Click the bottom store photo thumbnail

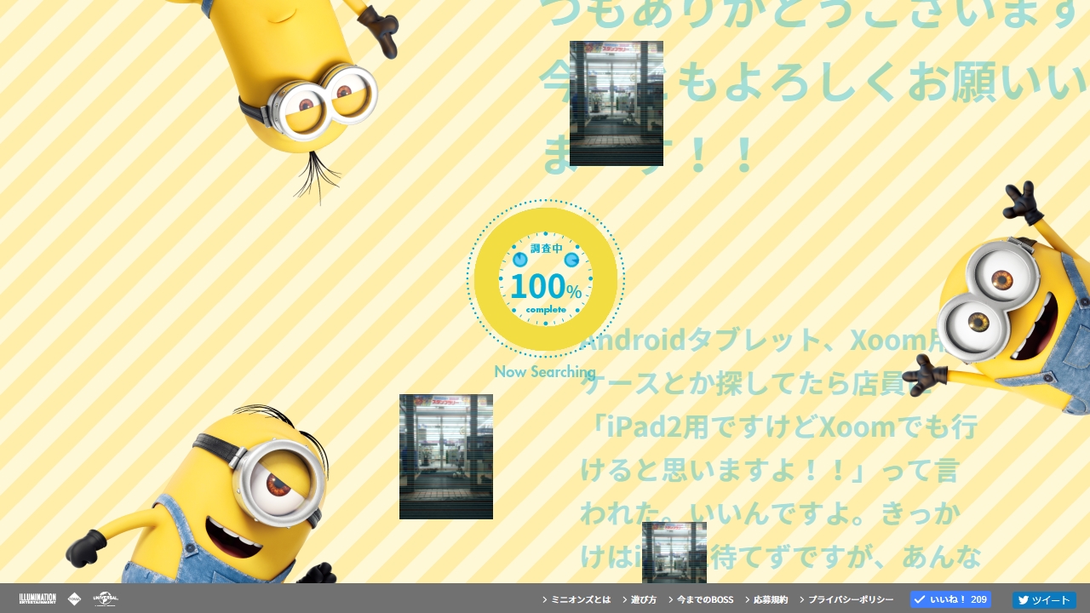[674, 552]
